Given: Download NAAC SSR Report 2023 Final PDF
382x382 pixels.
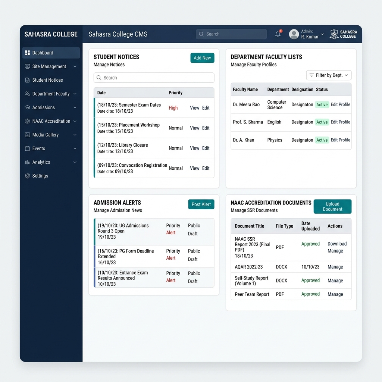Looking at the screenshot, I should (337, 244).
